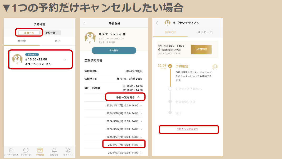The image size is (282, 159).
Task: Open booking card 日10:00~12:00 キズナシッティ
Action: pos(40,59)
